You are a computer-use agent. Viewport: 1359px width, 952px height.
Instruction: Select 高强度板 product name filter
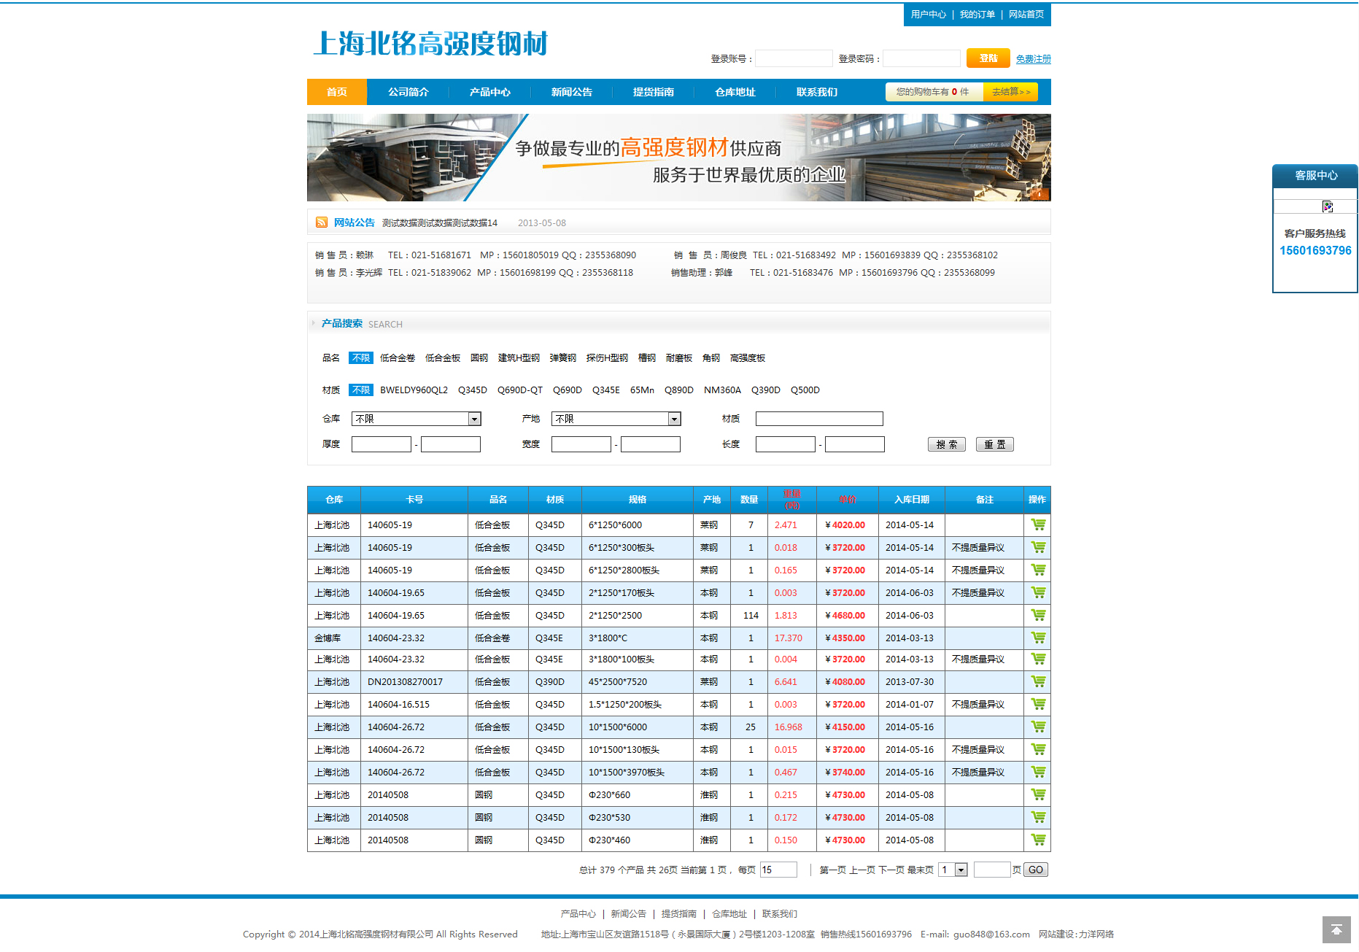coord(747,357)
